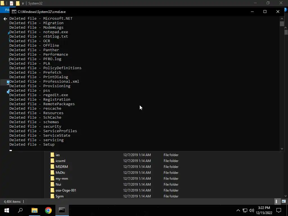Image resolution: width=288 pixels, height=216 pixels.
Task: Select the Nui folder
Action: click(58, 184)
